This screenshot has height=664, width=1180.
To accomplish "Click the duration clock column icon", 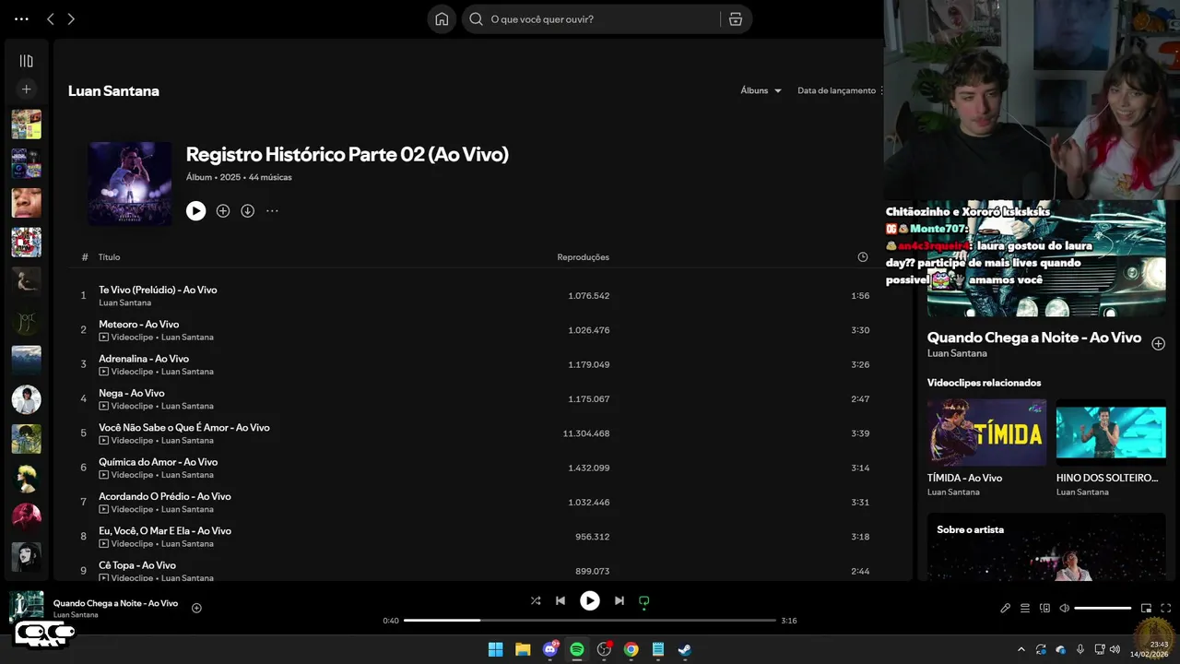I will click(x=863, y=257).
